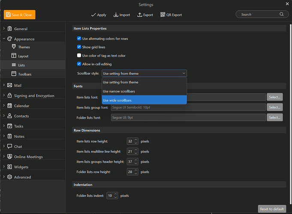Close the Settings window
292x214 pixels.
pos(287,4)
